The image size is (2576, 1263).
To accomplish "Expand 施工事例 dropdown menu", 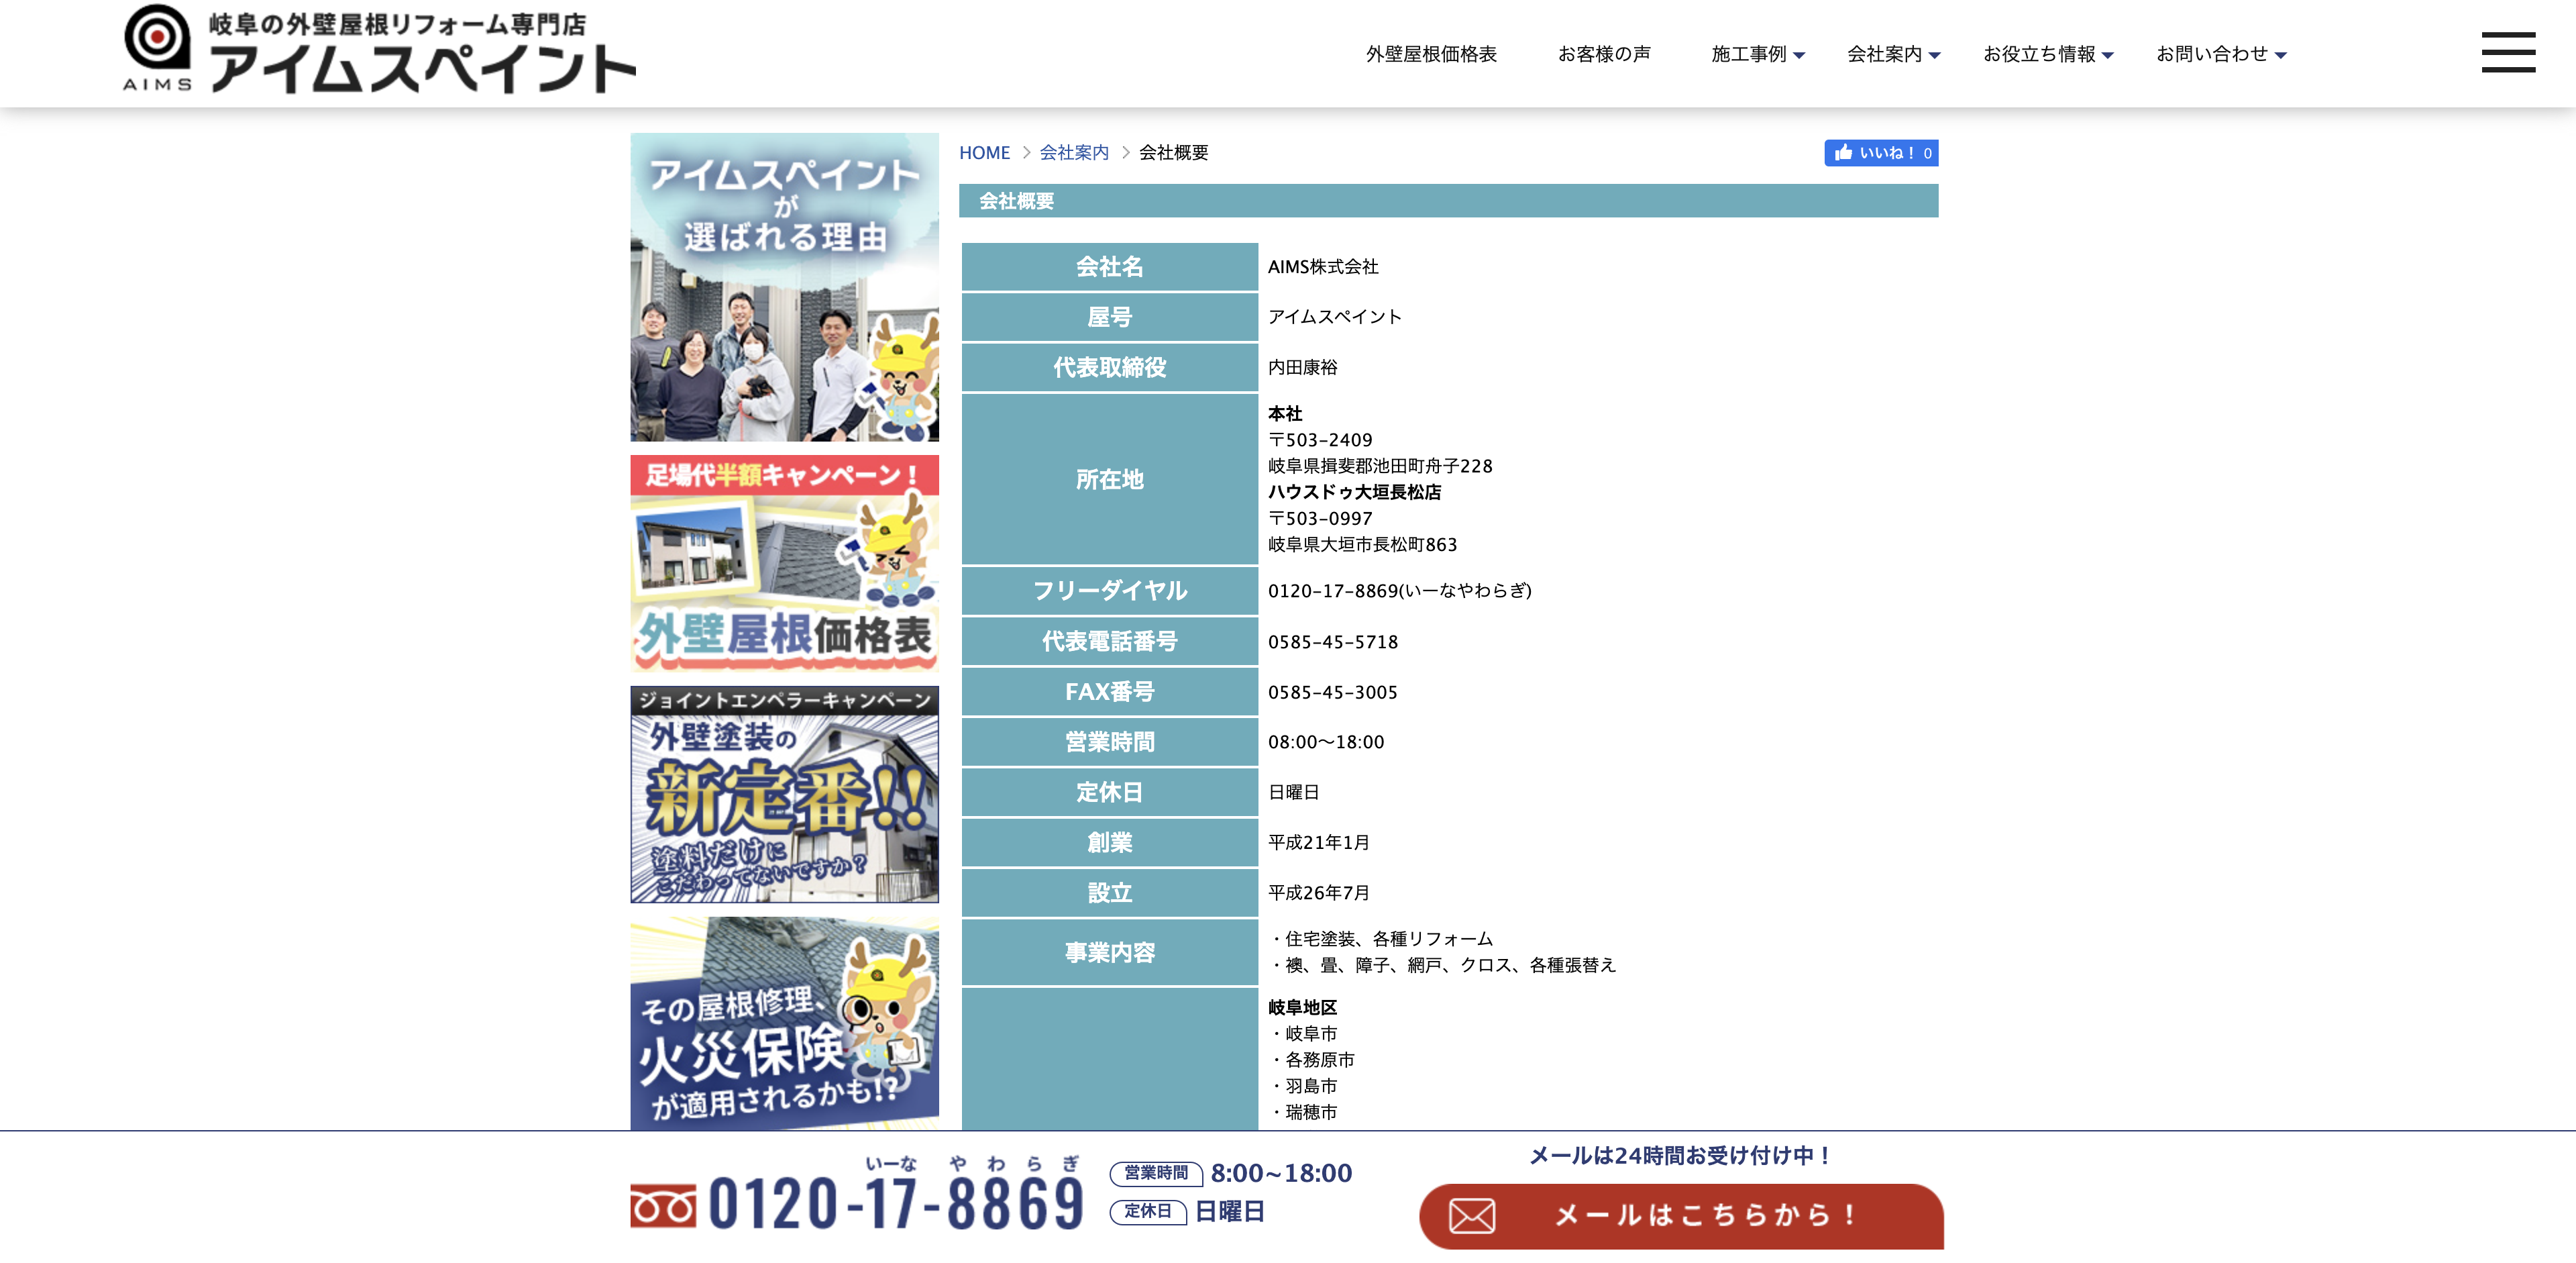I will 1757,54.
